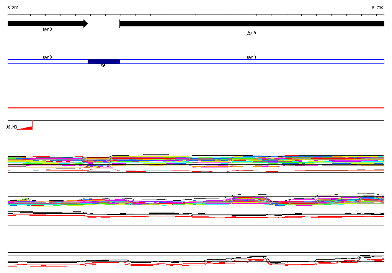Select the gyrB outlined blue box segment

pyautogui.click(x=48, y=62)
